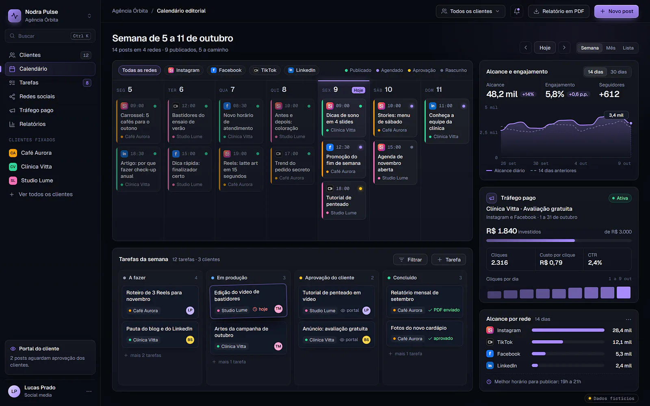Open Tarefas in the sidebar

(x=50, y=83)
